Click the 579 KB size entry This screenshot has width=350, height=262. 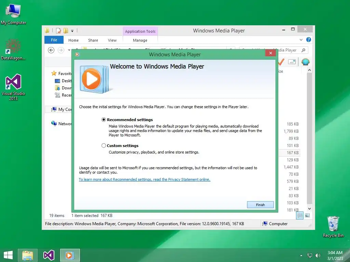[293, 181]
